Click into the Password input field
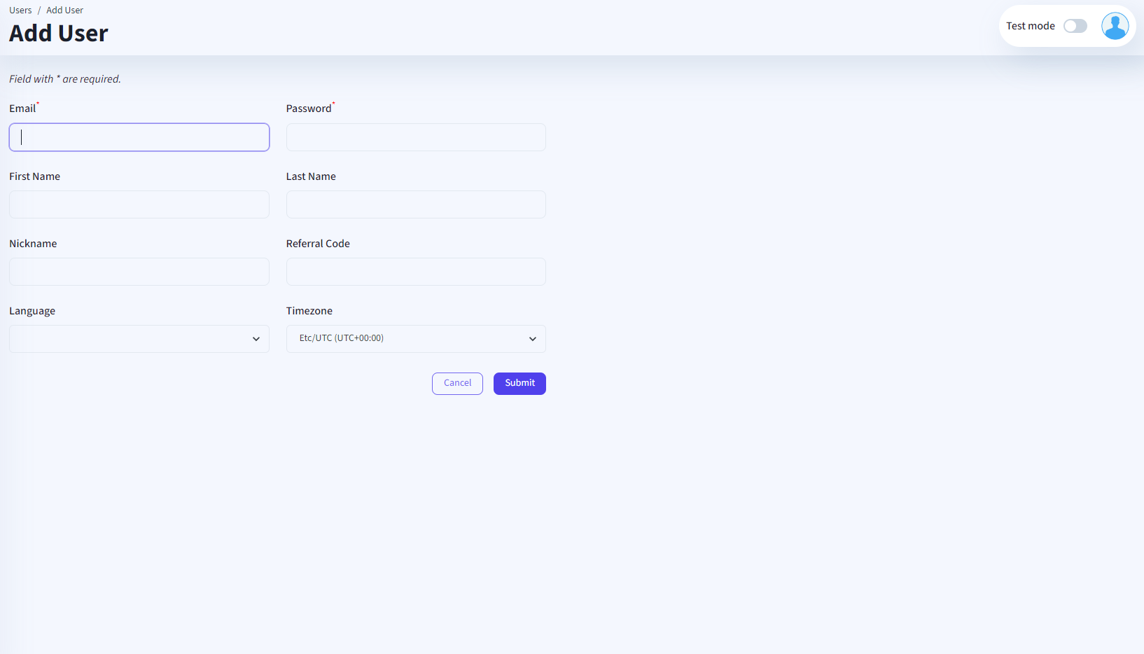 (x=416, y=137)
